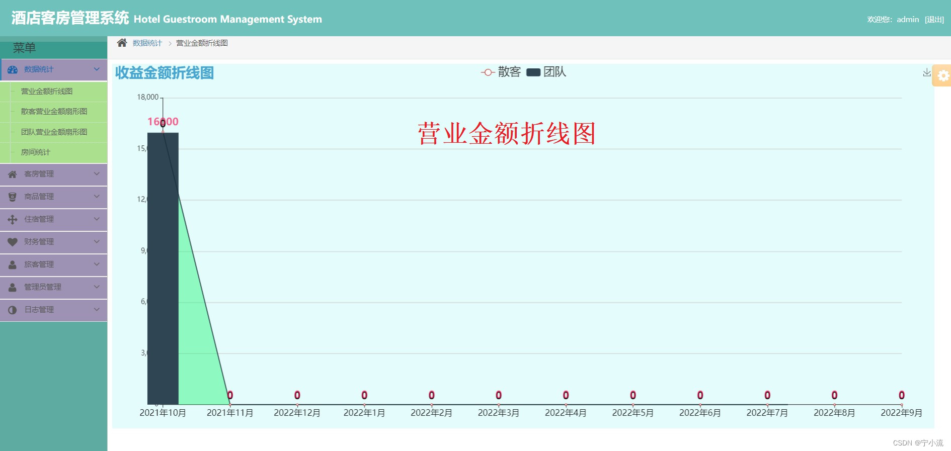Toggle the 团队 series in chart legend

click(x=546, y=72)
